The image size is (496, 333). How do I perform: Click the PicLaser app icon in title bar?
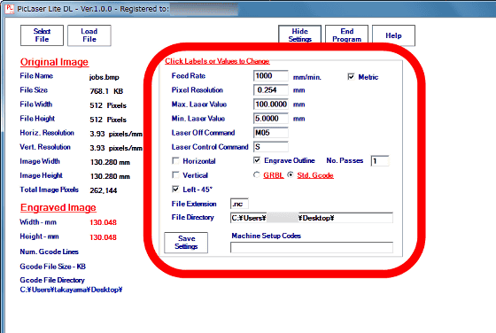[x=9, y=9]
